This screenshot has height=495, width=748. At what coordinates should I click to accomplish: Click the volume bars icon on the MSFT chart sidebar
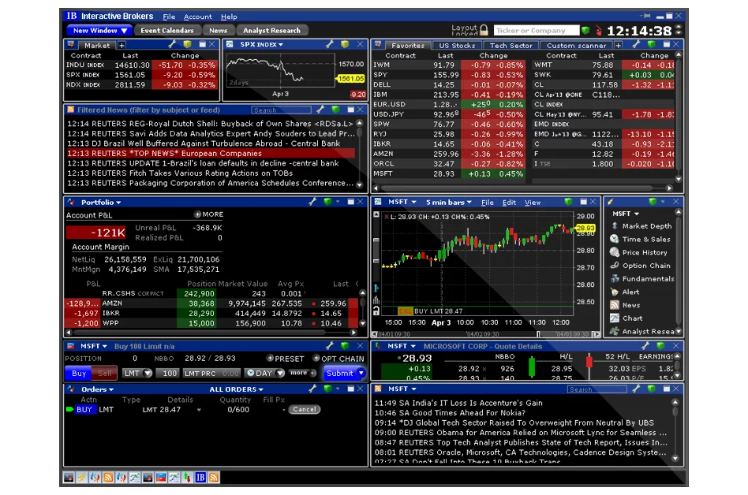tap(376, 300)
